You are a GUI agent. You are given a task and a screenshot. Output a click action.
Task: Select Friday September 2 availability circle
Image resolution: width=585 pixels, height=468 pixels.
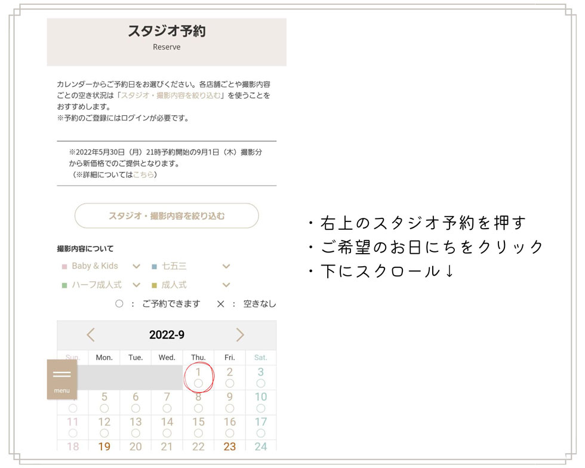click(x=230, y=383)
